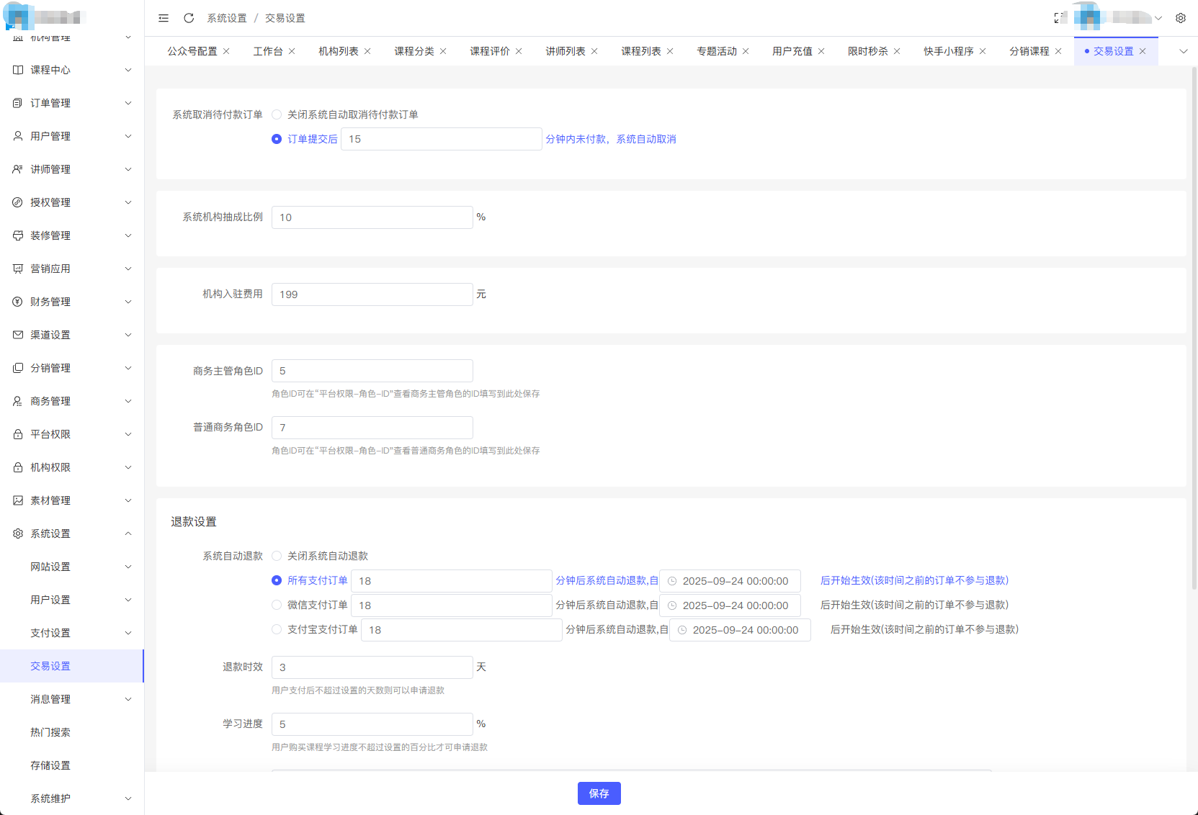
Task: Open the 热门搜索 menu item
Action: [50, 732]
